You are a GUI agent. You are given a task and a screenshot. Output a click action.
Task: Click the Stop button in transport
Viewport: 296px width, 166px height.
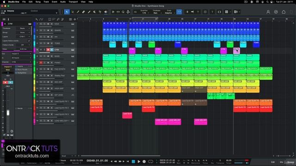pyautogui.click(x=133, y=161)
